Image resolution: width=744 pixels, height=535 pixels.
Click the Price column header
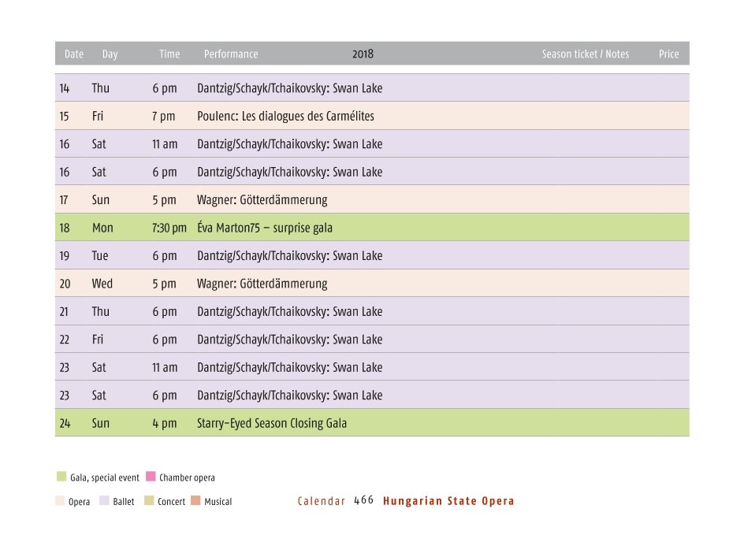[x=668, y=54]
